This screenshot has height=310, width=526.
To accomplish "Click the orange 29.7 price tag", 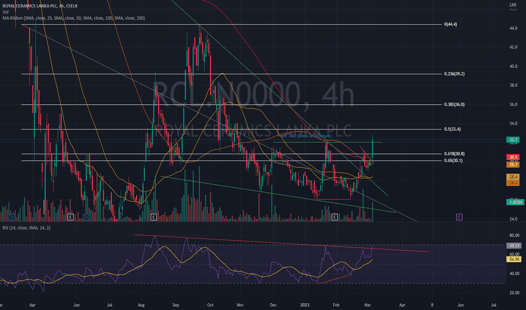I will 513,165.
